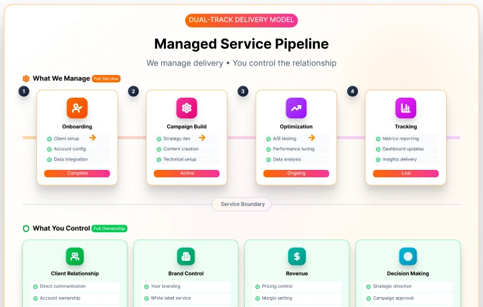Toggle the Metrics reporting checkmark
This screenshot has height=307, width=483.
378,138
